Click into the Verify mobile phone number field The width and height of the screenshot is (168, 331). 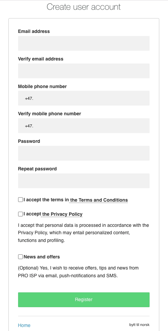(x=84, y=126)
